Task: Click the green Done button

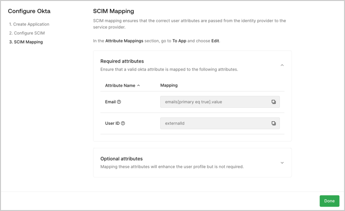Action: point(329,201)
